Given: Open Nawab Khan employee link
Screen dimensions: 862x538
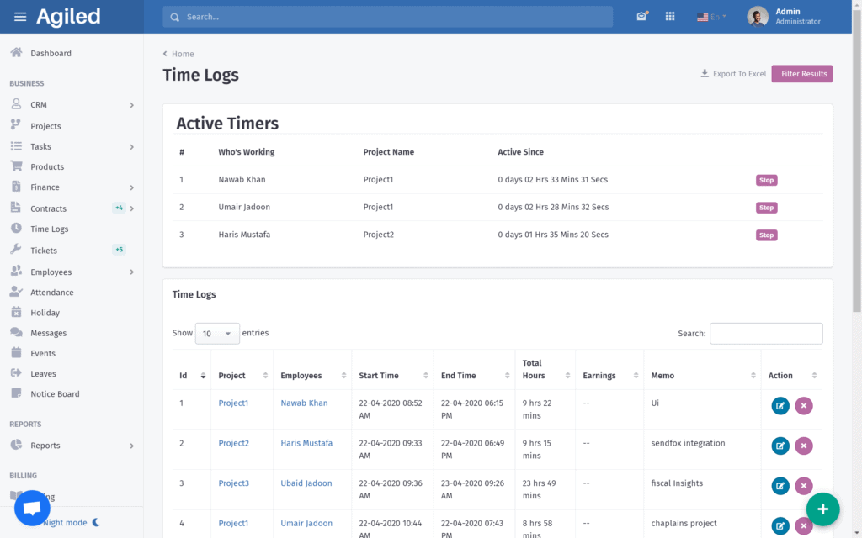Looking at the screenshot, I should coord(304,403).
